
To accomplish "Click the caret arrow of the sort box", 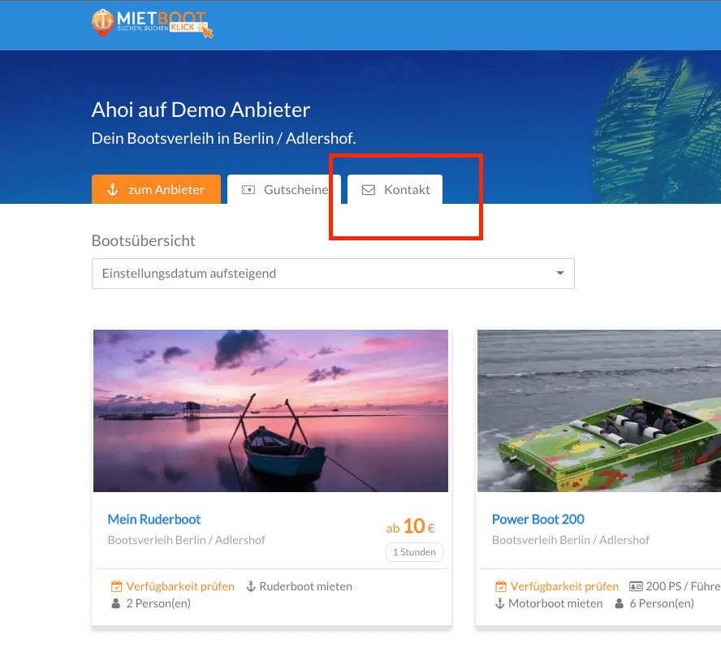I will [559, 274].
